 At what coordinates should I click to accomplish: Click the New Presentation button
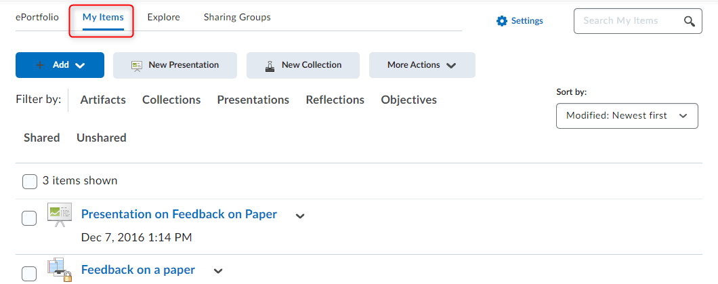(175, 65)
